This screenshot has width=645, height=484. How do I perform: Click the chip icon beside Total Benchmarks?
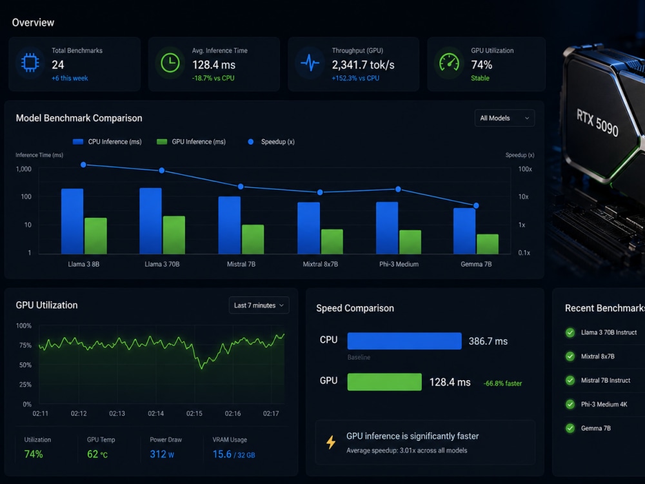[x=30, y=63]
